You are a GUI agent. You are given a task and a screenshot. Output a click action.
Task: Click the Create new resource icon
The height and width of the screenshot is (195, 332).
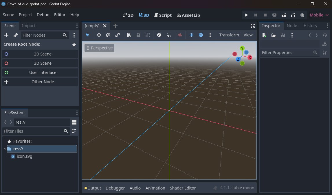point(264,35)
